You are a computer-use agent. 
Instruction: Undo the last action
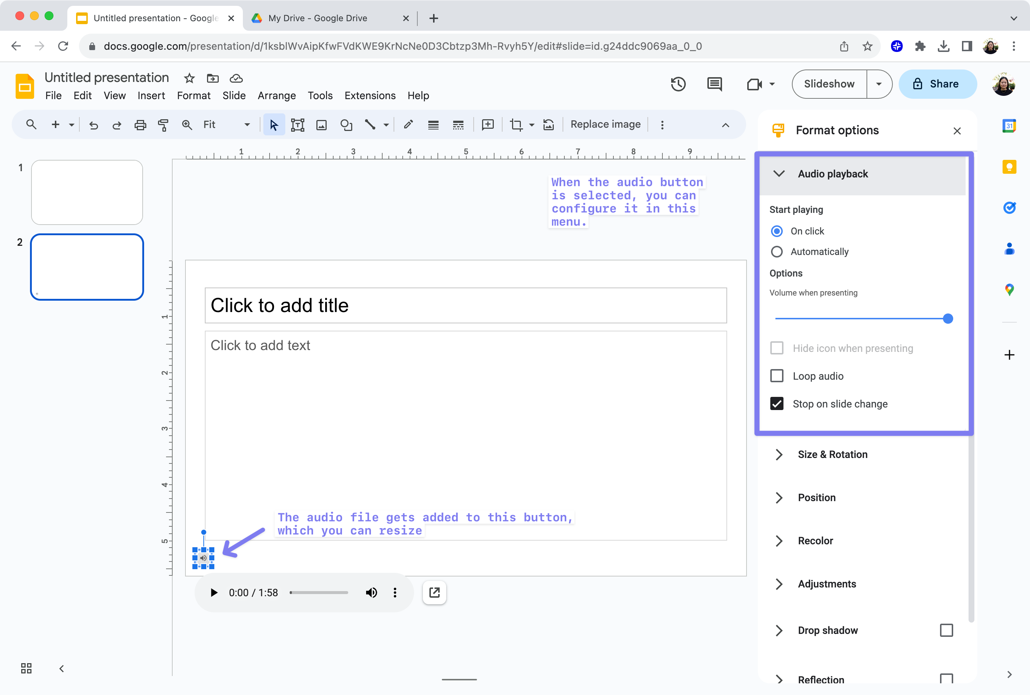[x=94, y=125]
